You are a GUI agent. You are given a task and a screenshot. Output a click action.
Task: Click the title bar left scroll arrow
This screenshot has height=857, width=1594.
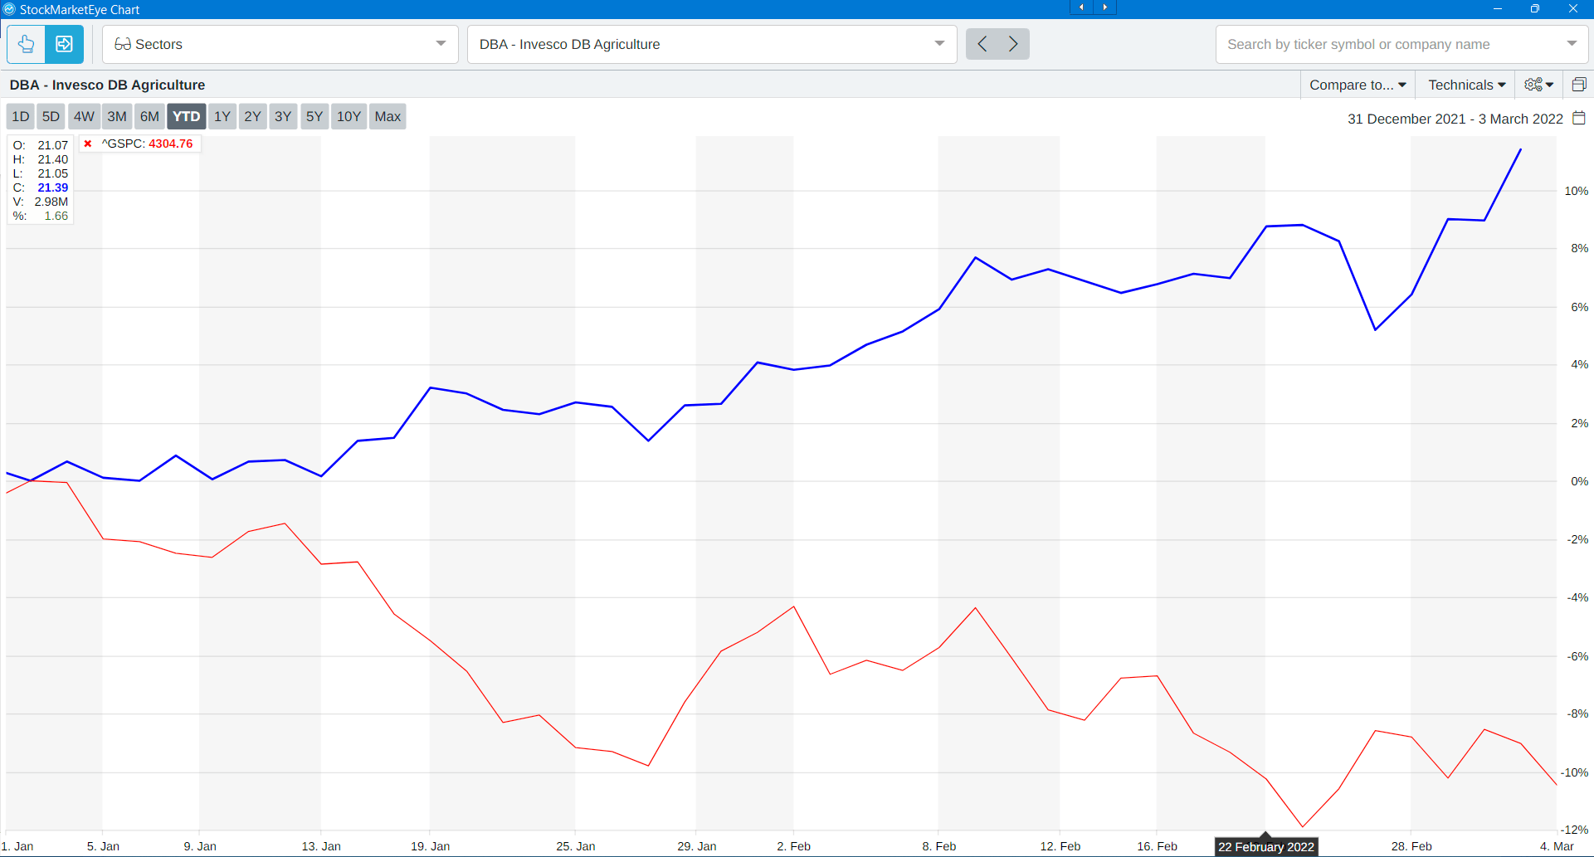(1081, 7)
